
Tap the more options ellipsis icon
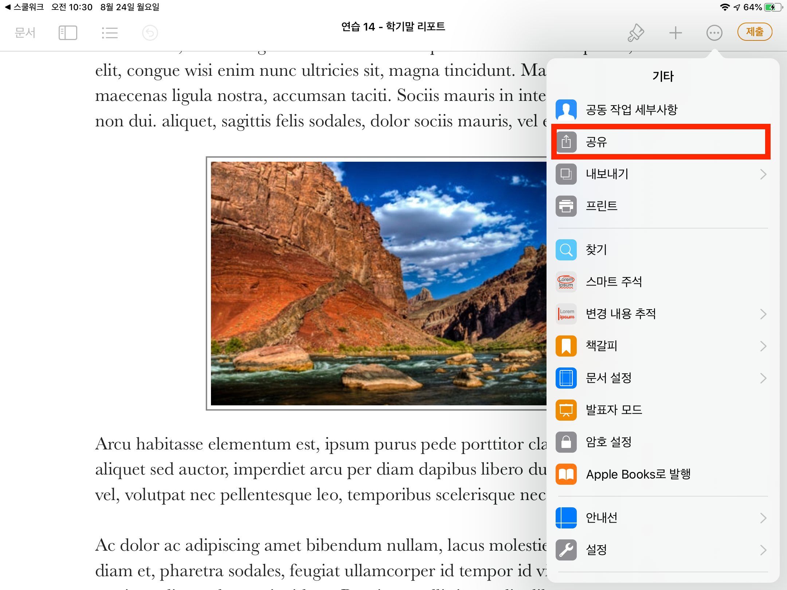pyautogui.click(x=714, y=33)
